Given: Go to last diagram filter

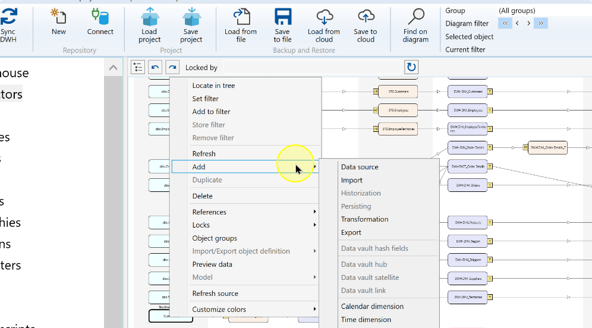Looking at the screenshot, I should (x=541, y=23).
